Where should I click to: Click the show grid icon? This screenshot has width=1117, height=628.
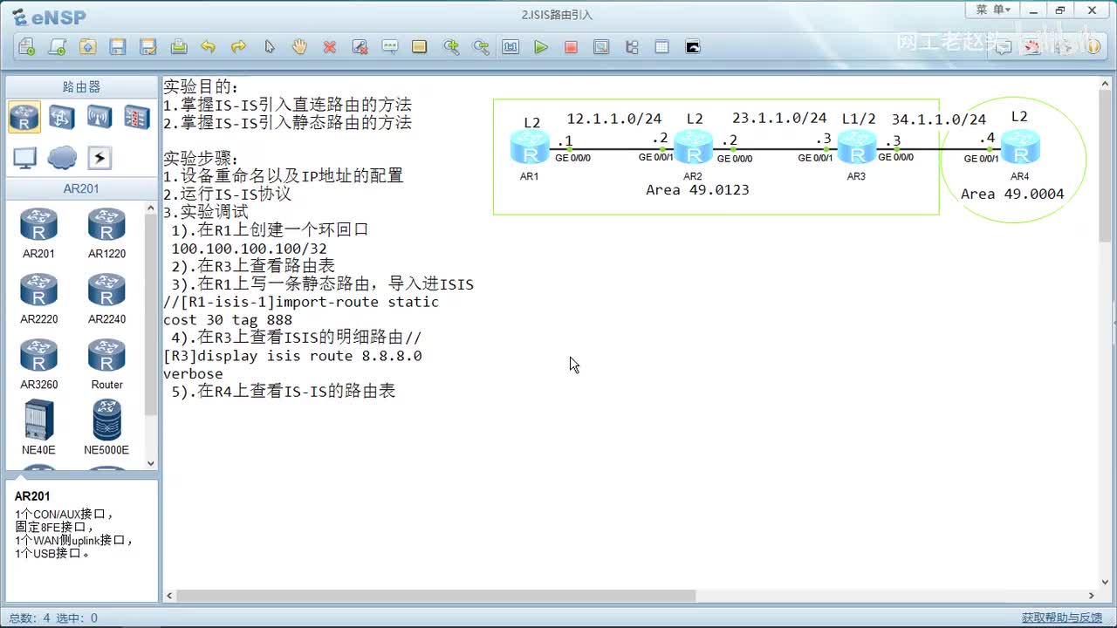click(661, 47)
